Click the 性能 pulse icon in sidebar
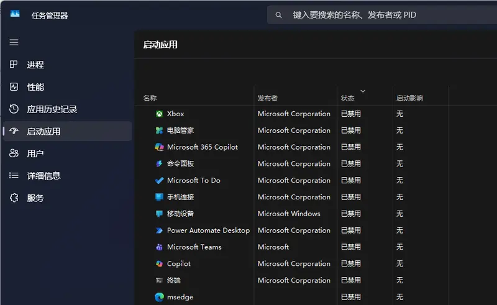This screenshot has height=305, width=497. click(14, 86)
